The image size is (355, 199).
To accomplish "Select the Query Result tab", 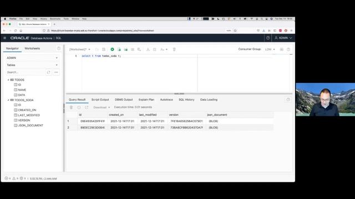I will [77, 99].
